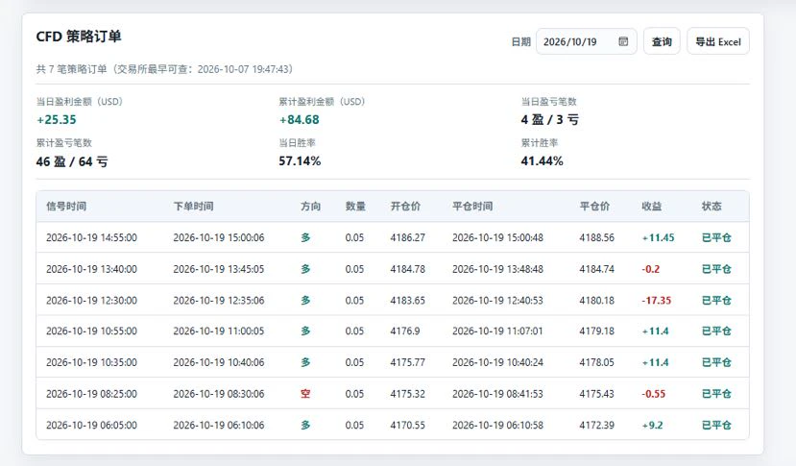This screenshot has width=796, height=466.
Task: Click order time 2026-10-19 08:30:06
Action: pyautogui.click(x=219, y=394)
